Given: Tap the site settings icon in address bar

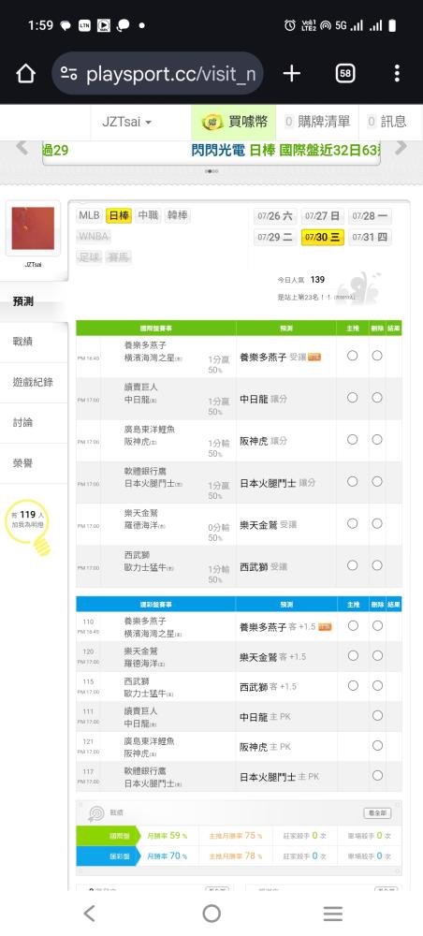Looking at the screenshot, I should point(69,73).
